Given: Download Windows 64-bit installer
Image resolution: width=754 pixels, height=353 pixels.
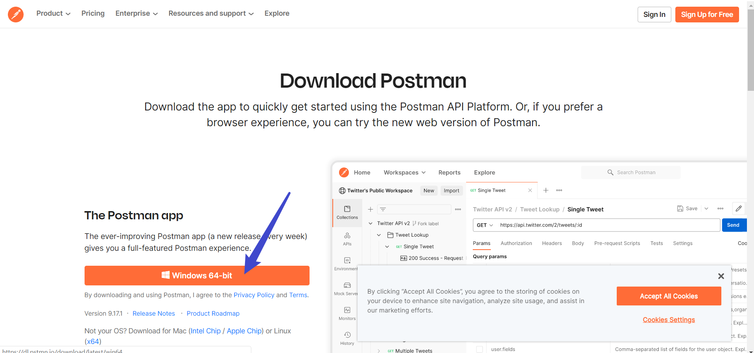Looking at the screenshot, I should (x=197, y=276).
